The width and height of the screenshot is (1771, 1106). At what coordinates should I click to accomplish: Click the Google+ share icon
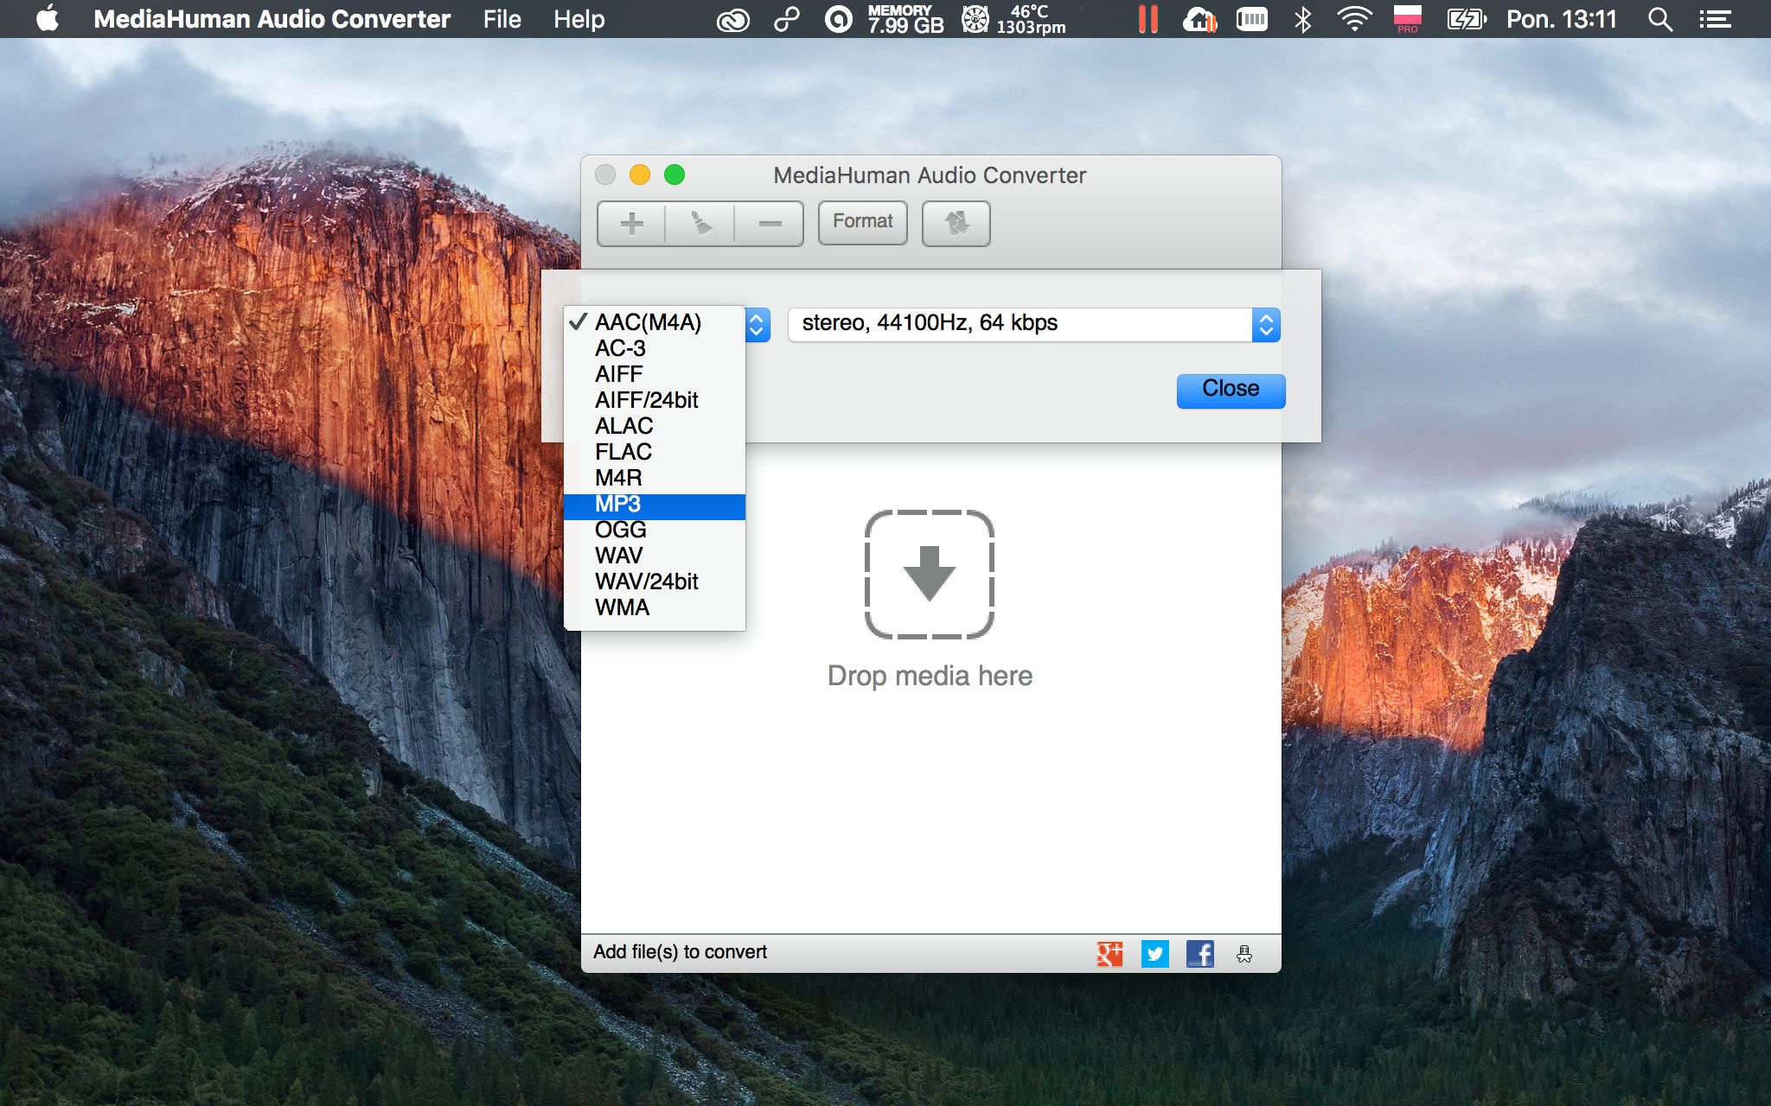point(1112,954)
